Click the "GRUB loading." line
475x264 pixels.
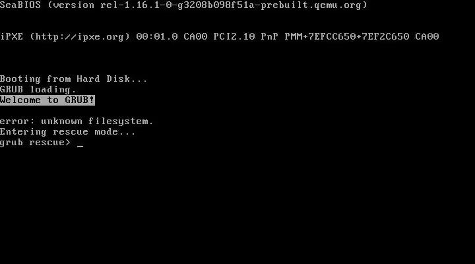pos(38,89)
